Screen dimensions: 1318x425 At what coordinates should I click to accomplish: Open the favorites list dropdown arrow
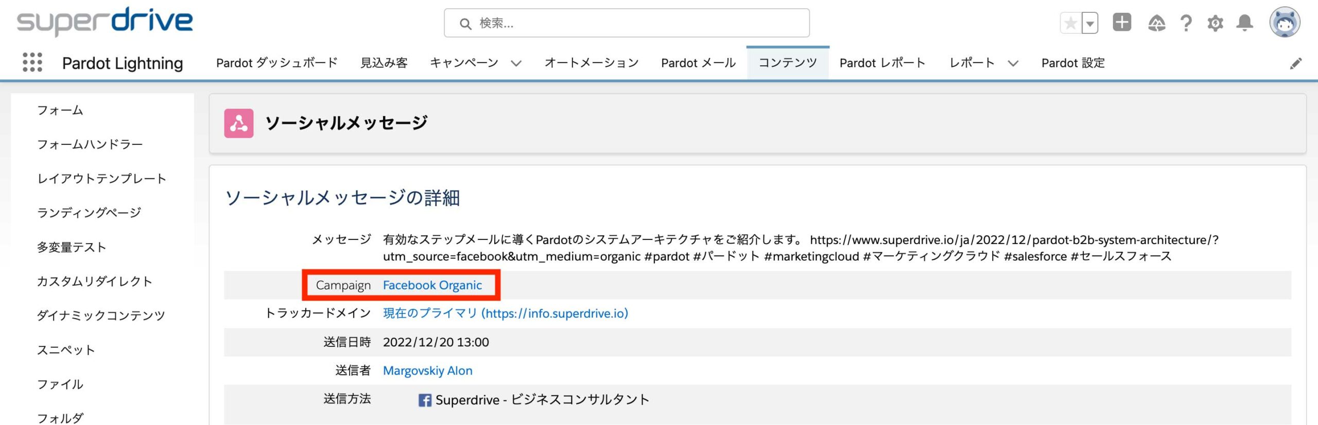[x=1089, y=23]
